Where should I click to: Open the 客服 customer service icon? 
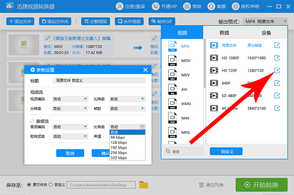[211, 7]
